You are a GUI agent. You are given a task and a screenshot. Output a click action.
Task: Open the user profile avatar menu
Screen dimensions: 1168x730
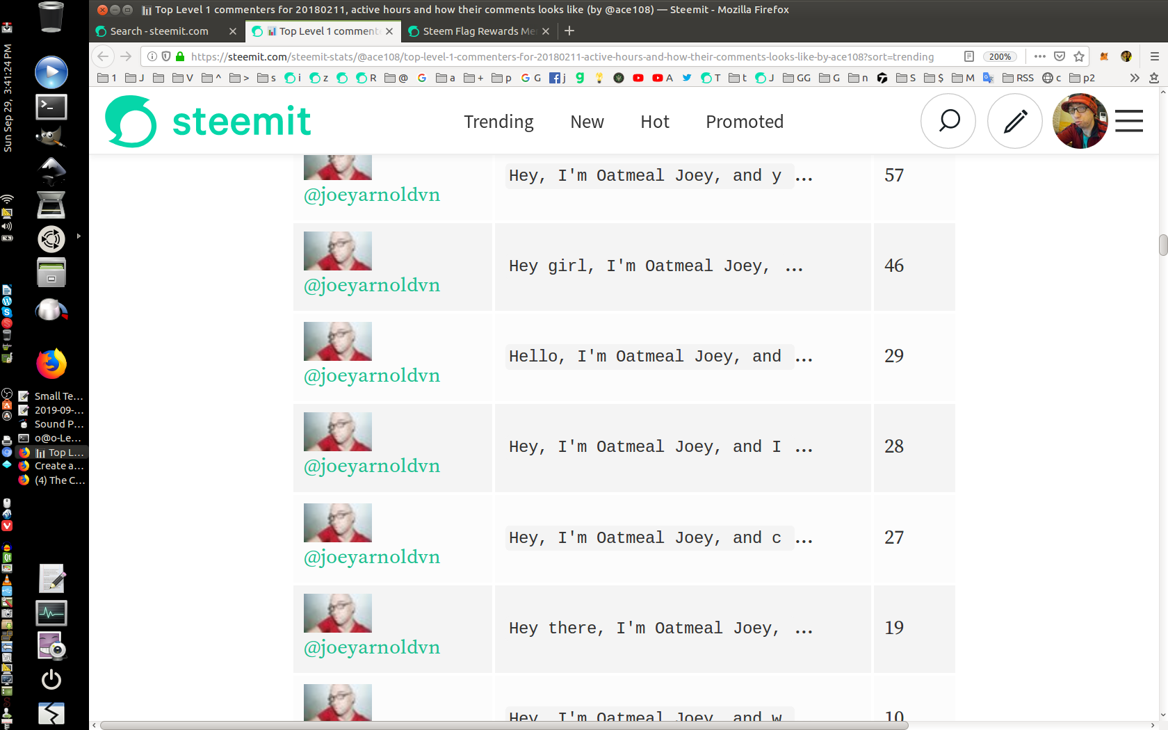(x=1080, y=121)
